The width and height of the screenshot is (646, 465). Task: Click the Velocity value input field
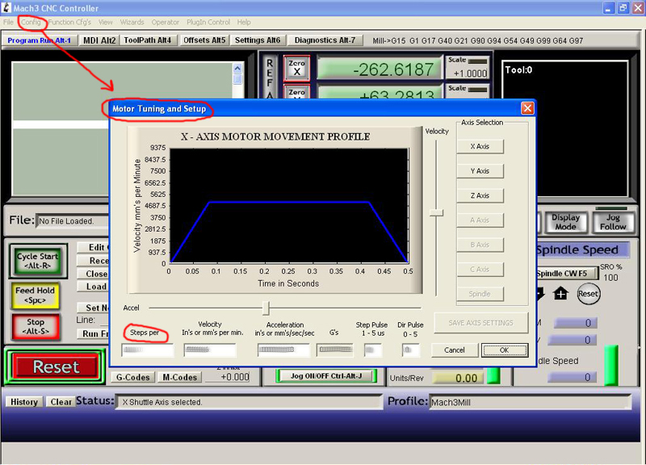click(x=210, y=350)
